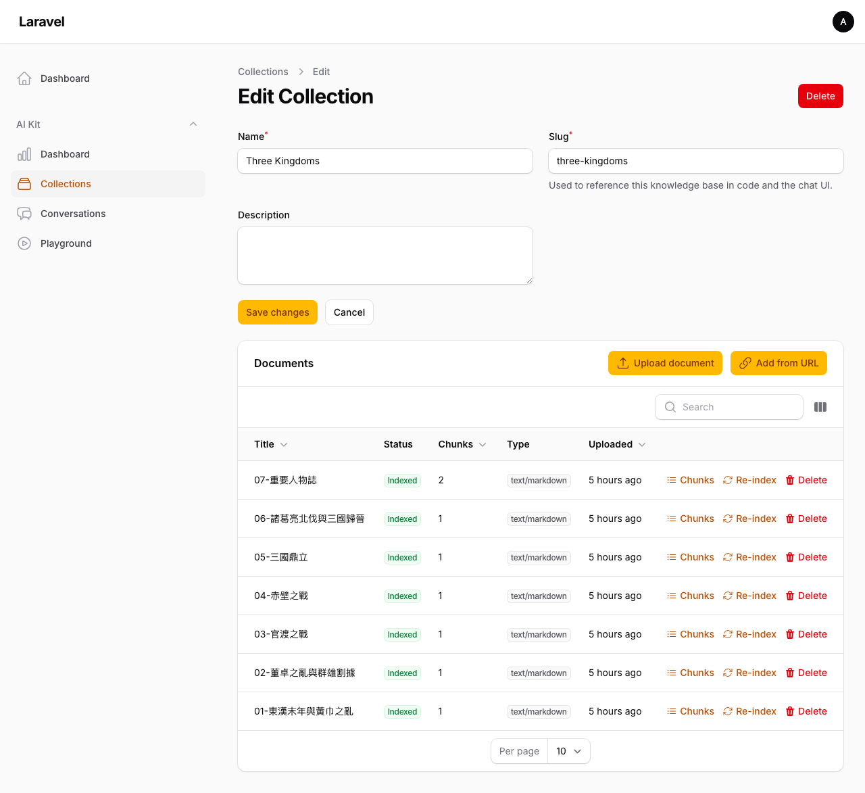Sort documents by Title column

[x=271, y=444]
